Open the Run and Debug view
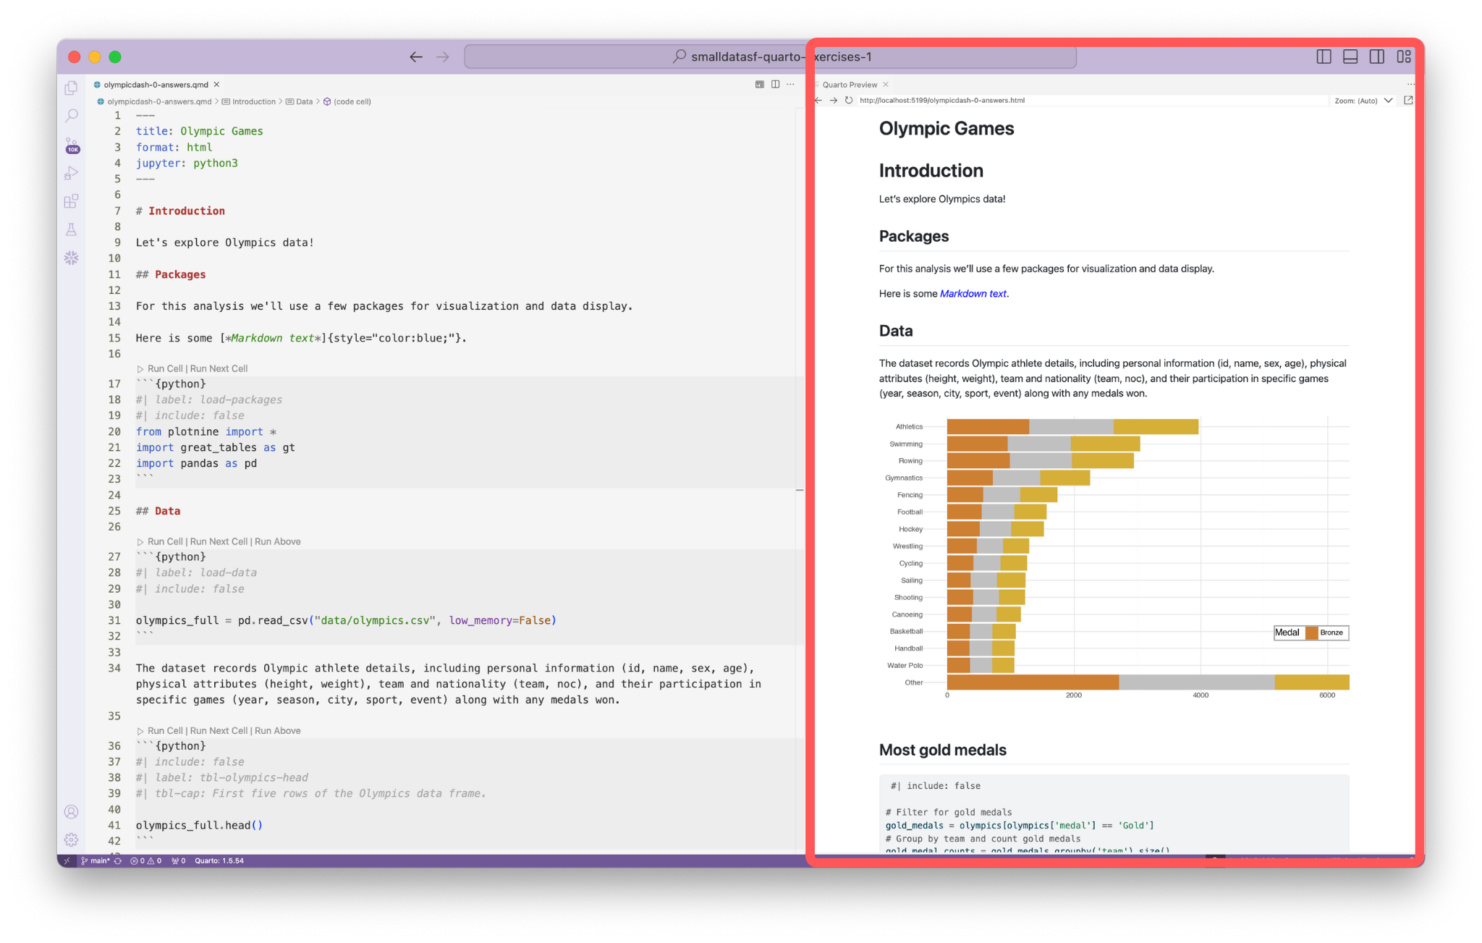Screen dimensions: 1482x943 coord(71,173)
